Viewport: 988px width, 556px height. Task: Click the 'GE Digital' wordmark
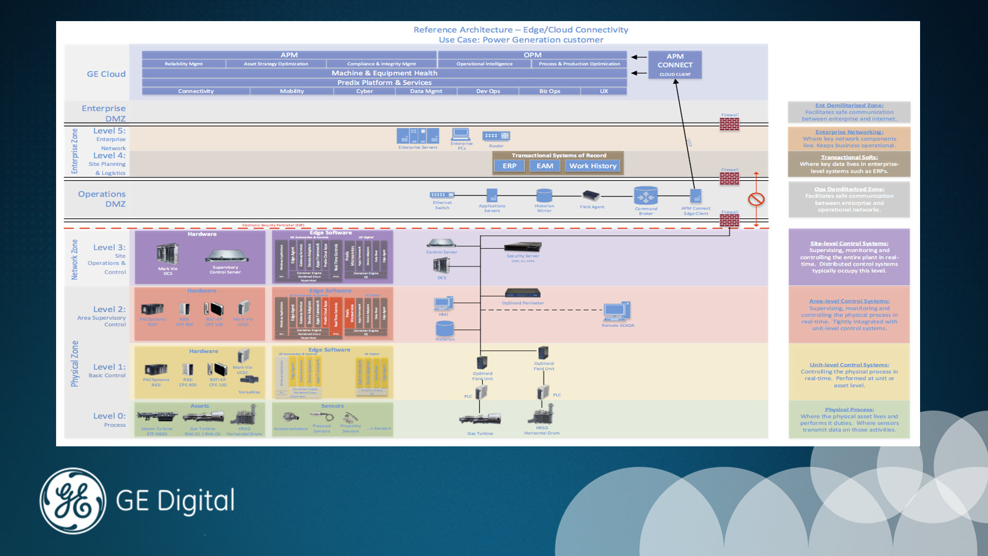[175, 501]
